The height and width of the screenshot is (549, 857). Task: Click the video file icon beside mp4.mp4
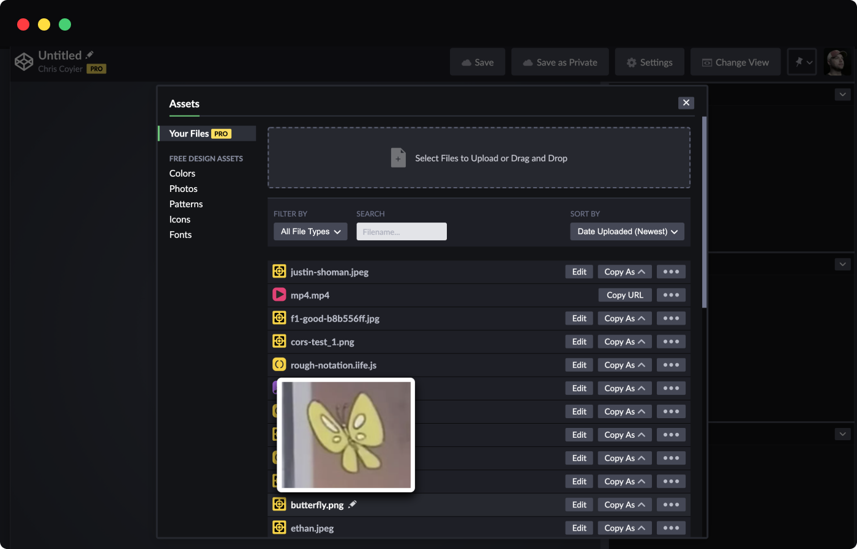(x=279, y=294)
